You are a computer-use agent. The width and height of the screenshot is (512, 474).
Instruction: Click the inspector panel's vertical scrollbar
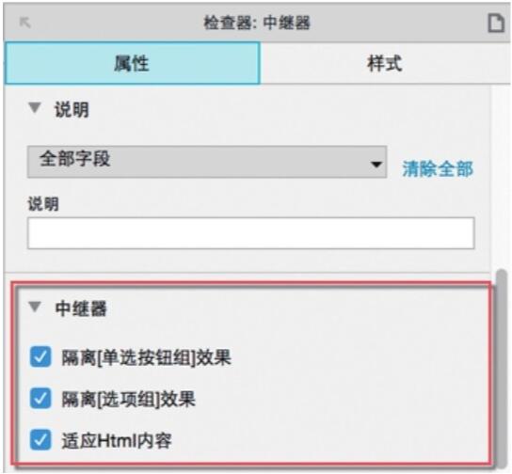[x=502, y=365]
